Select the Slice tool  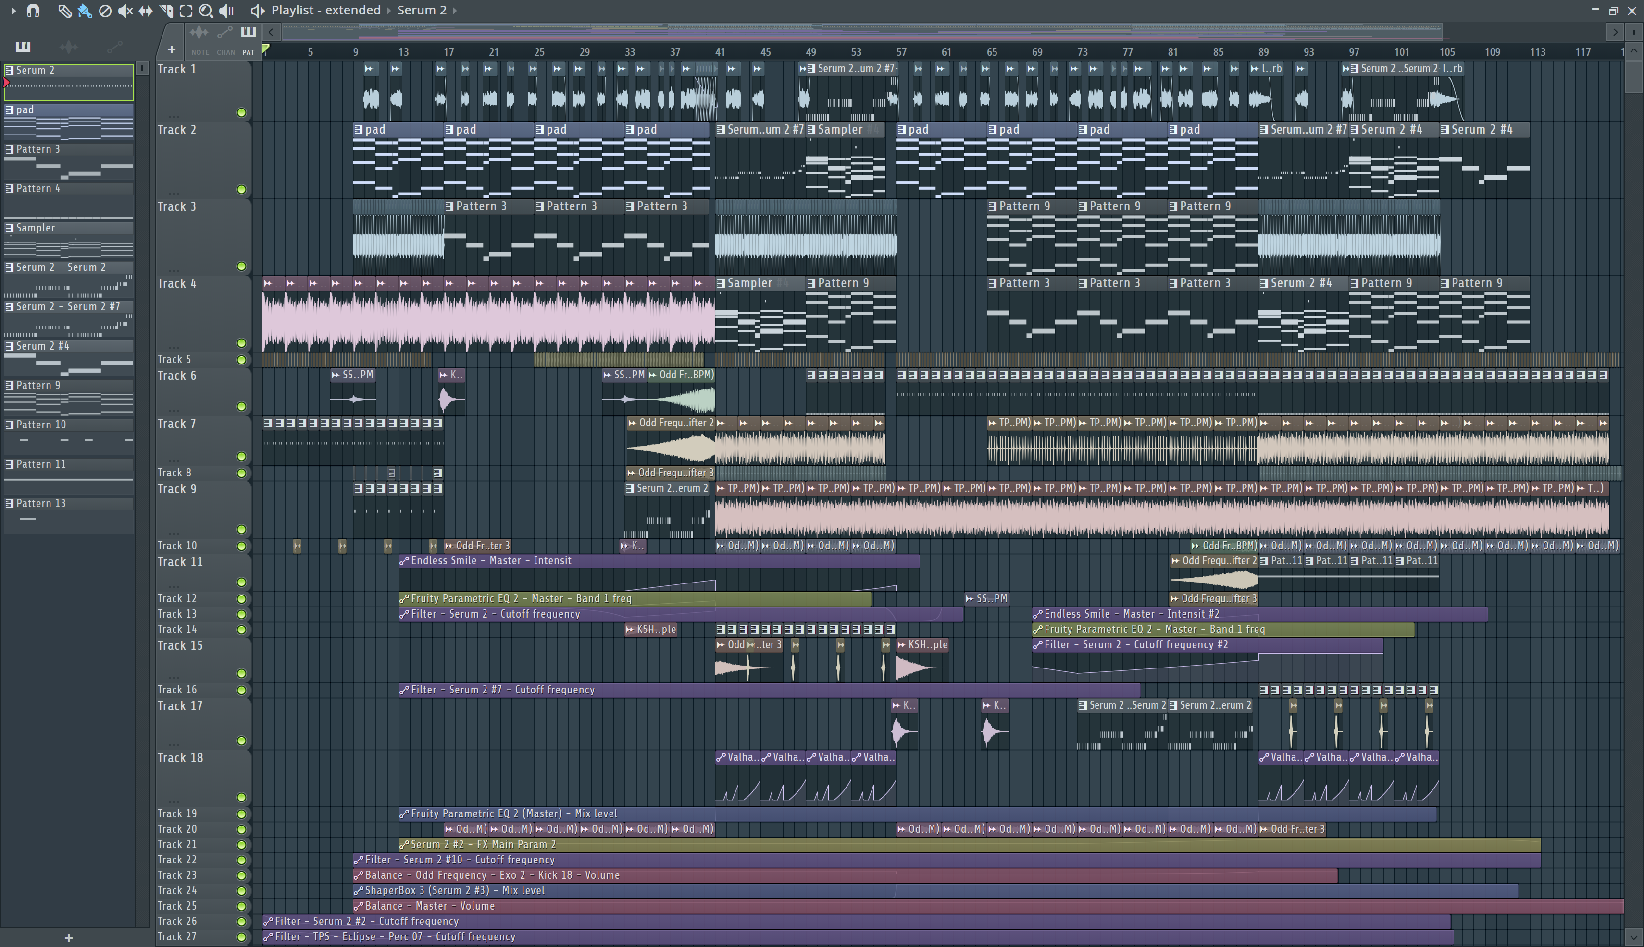pyautogui.click(x=166, y=11)
